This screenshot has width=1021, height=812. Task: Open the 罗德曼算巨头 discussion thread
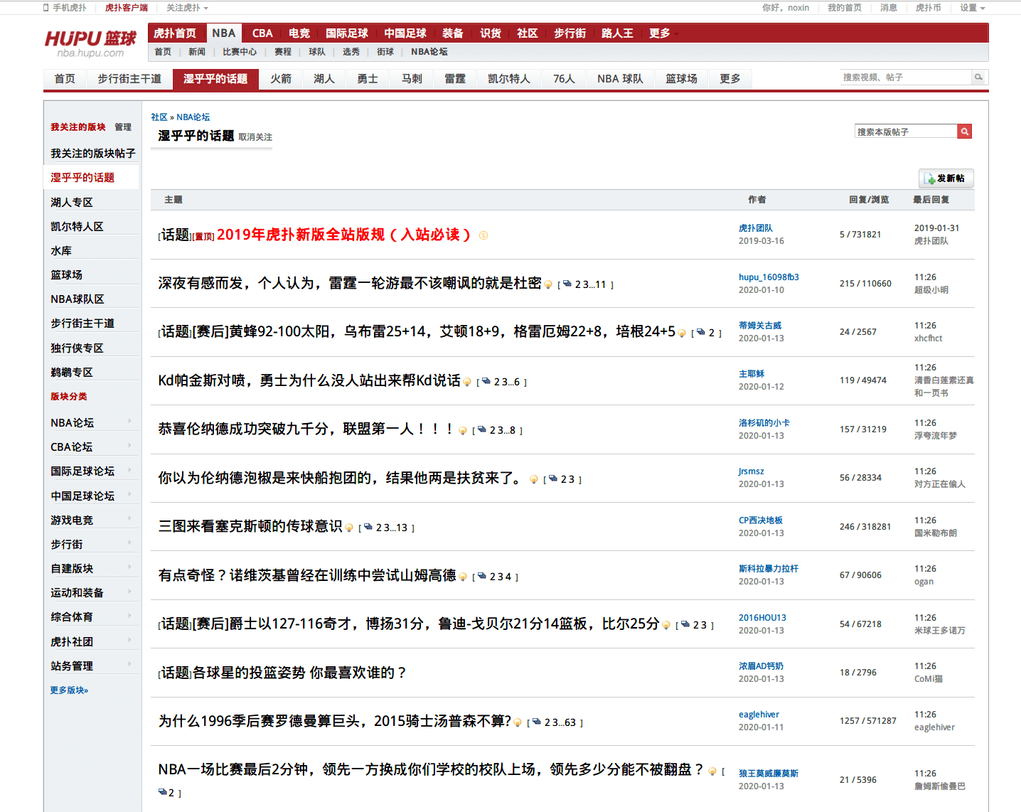[x=334, y=720]
